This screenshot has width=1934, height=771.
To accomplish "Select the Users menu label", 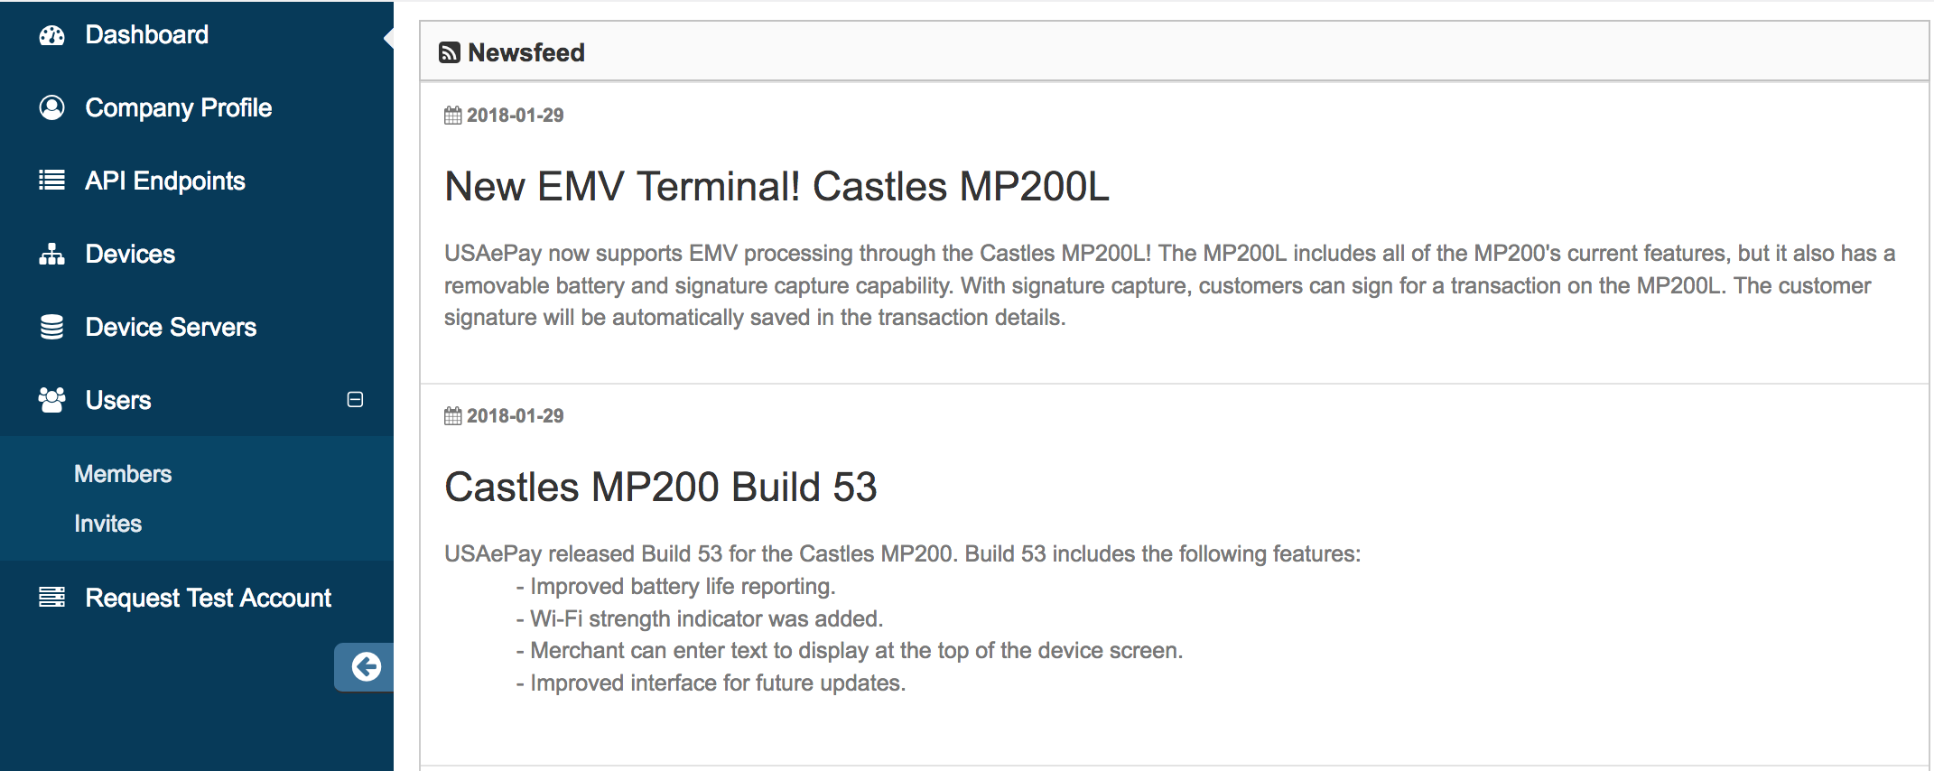I will click(x=118, y=401).
